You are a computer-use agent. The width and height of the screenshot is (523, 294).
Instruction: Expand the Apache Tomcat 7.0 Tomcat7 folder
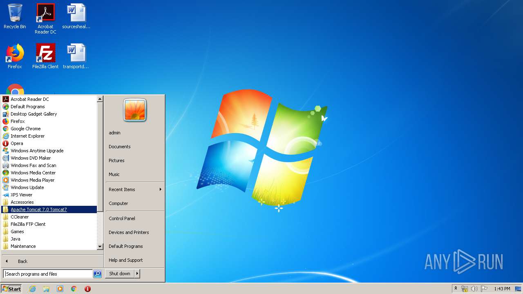point(49,209)
